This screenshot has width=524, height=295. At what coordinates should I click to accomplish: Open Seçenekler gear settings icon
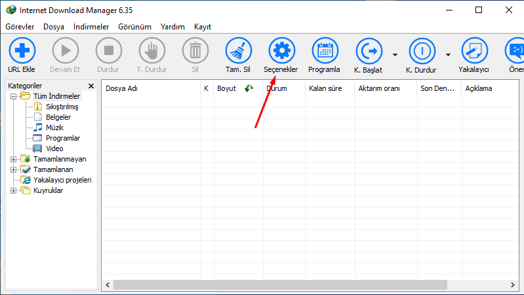(x=282, y=50)
